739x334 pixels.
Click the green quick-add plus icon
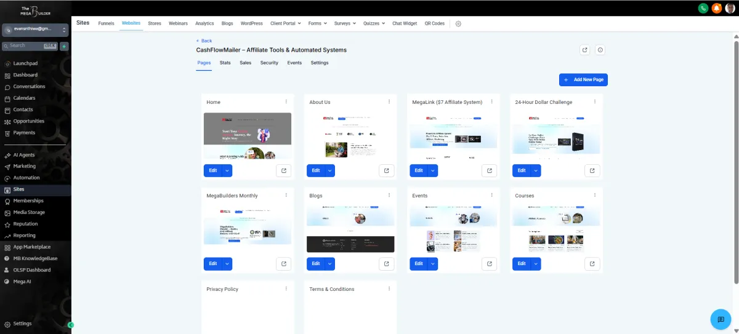(x=64, y=46)
